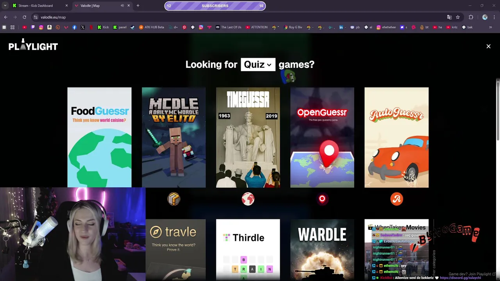Open the pb bookmark
500x281 pixels.
click(355, 27)
